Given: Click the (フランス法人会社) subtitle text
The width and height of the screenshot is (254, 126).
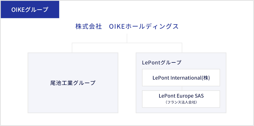Looking at the screenshot, I should coord(181,103).
